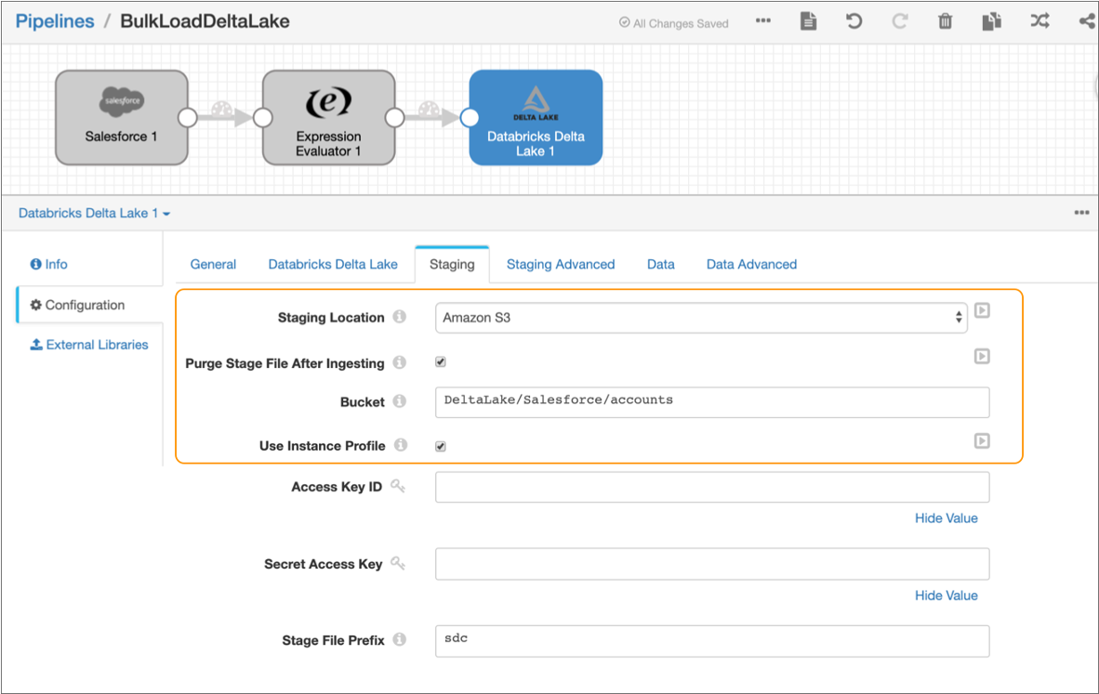Image resolution: width=1099 pixels, height=694 pixels.
Task: Click the Pipelines breadcrumb link
Action: [55, 21]
